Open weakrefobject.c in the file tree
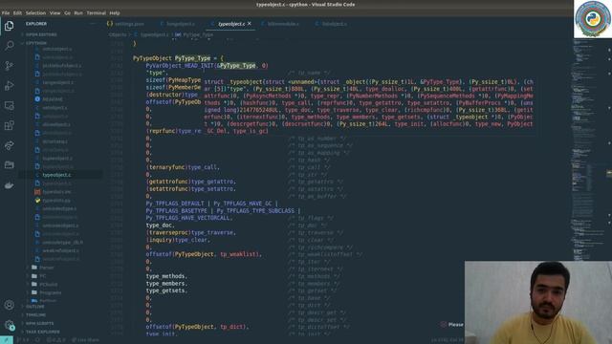The width and height of the screenshot is (612, 344). click(61, 250)
